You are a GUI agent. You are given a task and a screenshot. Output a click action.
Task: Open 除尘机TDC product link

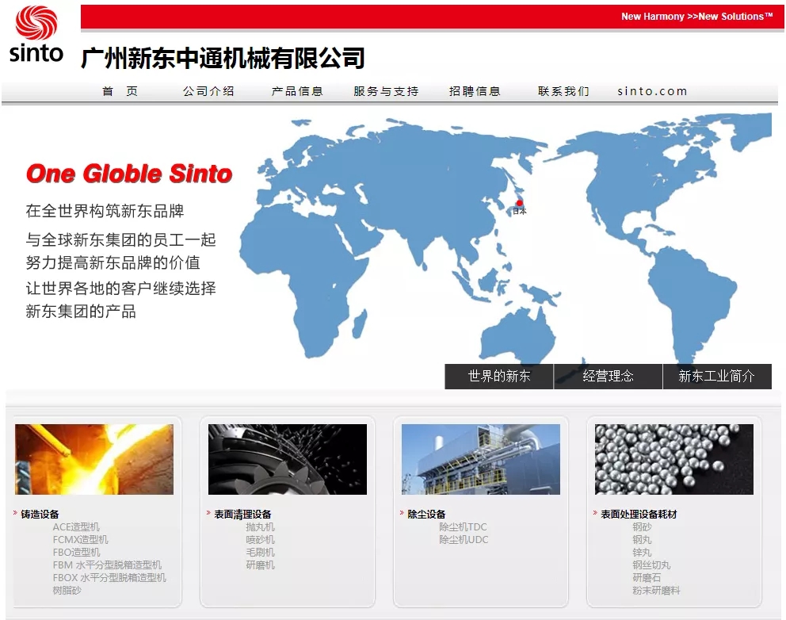pos(463,527)
